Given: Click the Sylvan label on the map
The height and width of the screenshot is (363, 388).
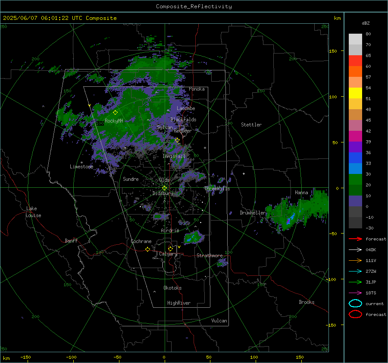Looking at the screenshot, I should (x=165, y=127).
